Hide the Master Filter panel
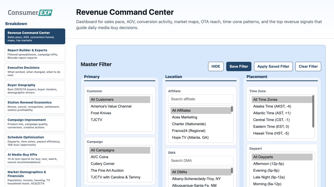 [x=216, y=66]
